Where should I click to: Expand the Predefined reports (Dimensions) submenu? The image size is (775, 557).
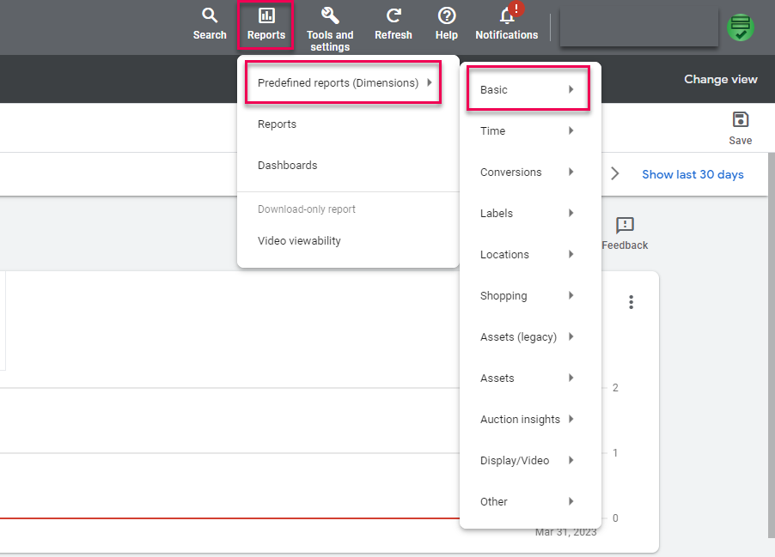point(344,83)
